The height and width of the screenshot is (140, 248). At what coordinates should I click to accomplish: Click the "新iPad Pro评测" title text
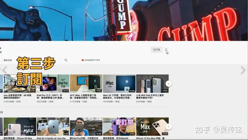pos(84,138)
